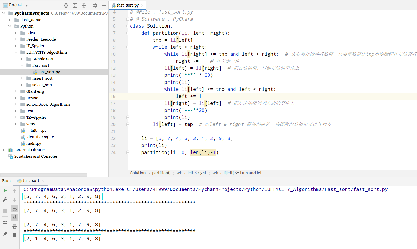Print the console output via printer icon
Viewport: 417px width, 249px height.
15,226
